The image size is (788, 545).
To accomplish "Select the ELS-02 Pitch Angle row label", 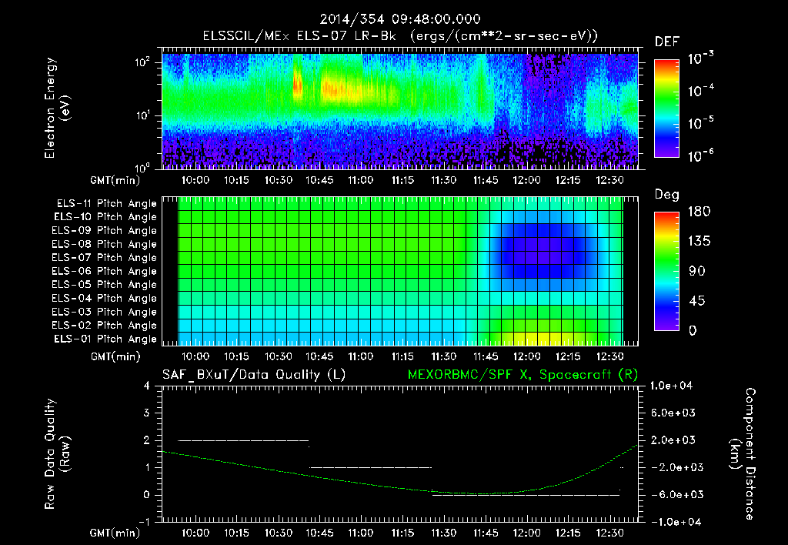I will click(x=105, y=326).
